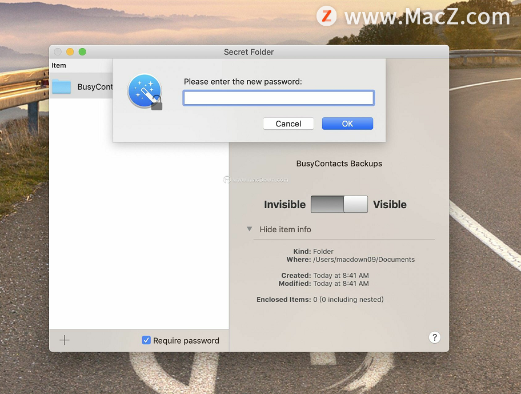Click the Secret Folder app icon in dialog

(x=145, y=91)
